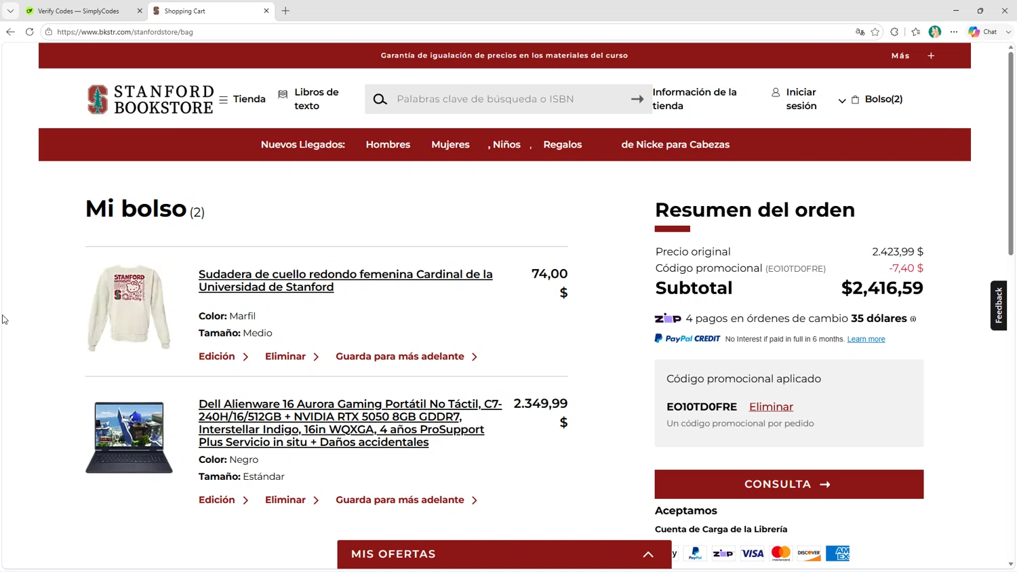View site information lock icon in address bar
Image resolution: width=1017 pixels, height=572 pixels.
pyautogui.click(x=49, y=32)
